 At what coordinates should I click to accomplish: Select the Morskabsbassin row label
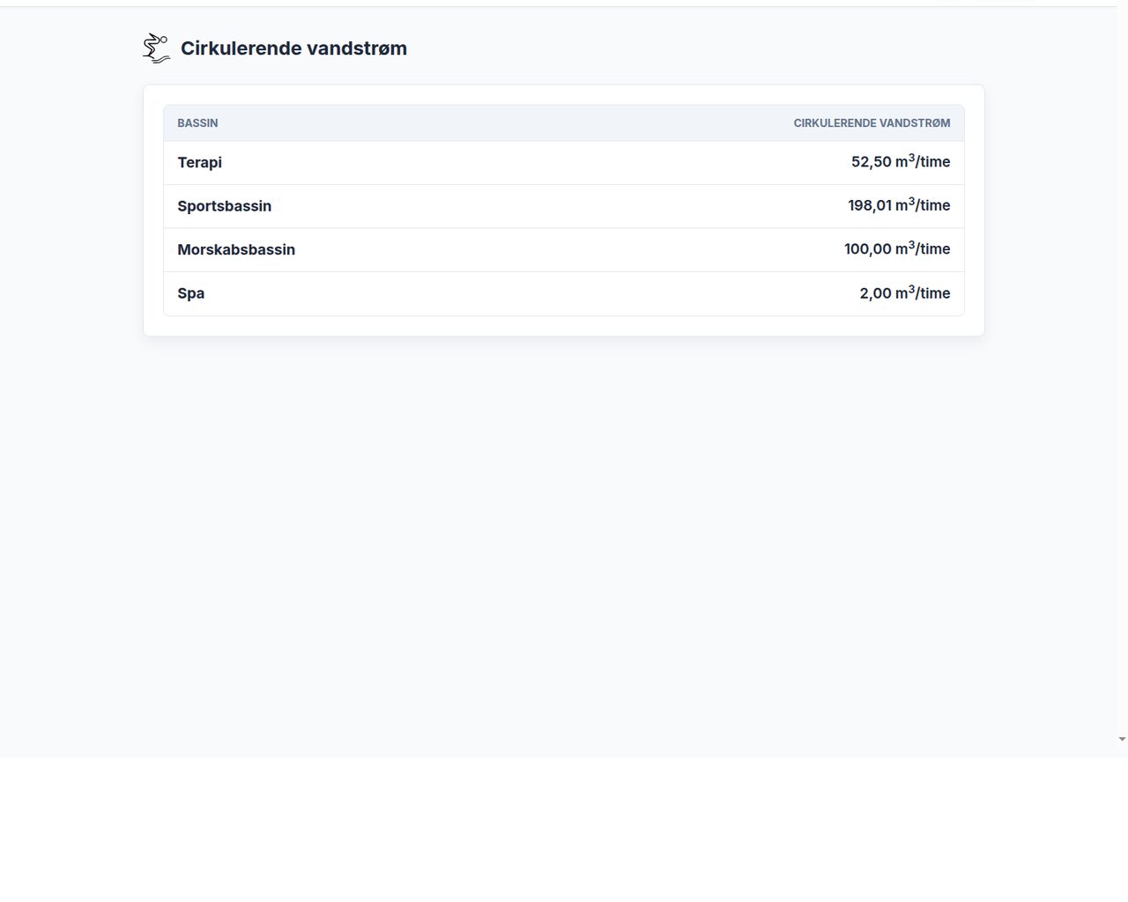tap(236, 250)
